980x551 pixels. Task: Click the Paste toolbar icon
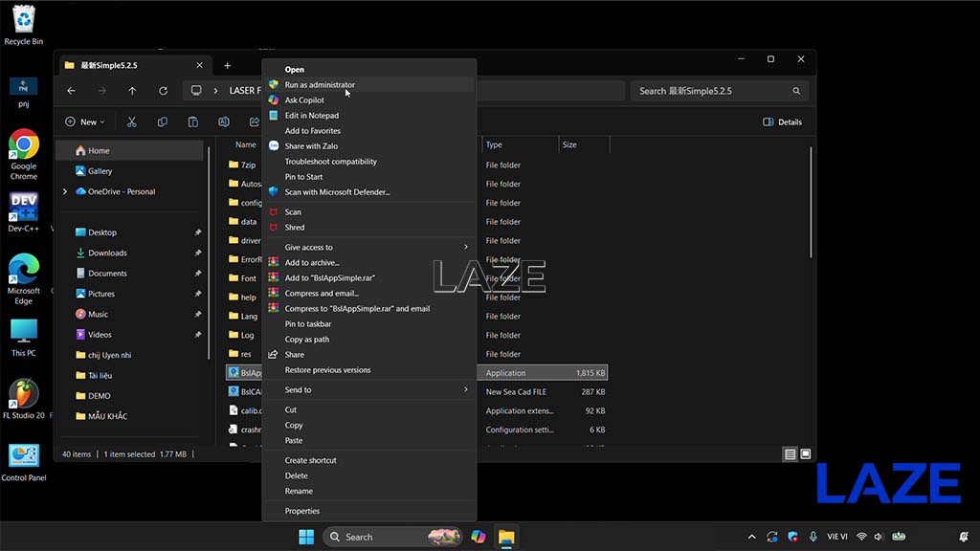click(193, 121)
